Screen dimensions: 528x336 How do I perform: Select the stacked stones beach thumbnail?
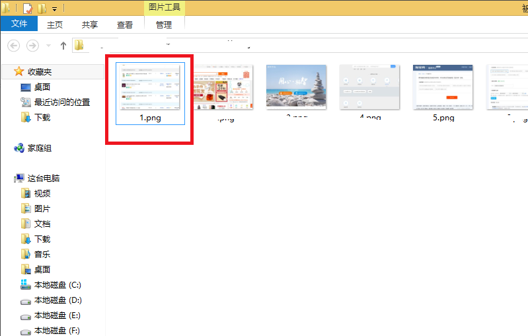point(296,87)
